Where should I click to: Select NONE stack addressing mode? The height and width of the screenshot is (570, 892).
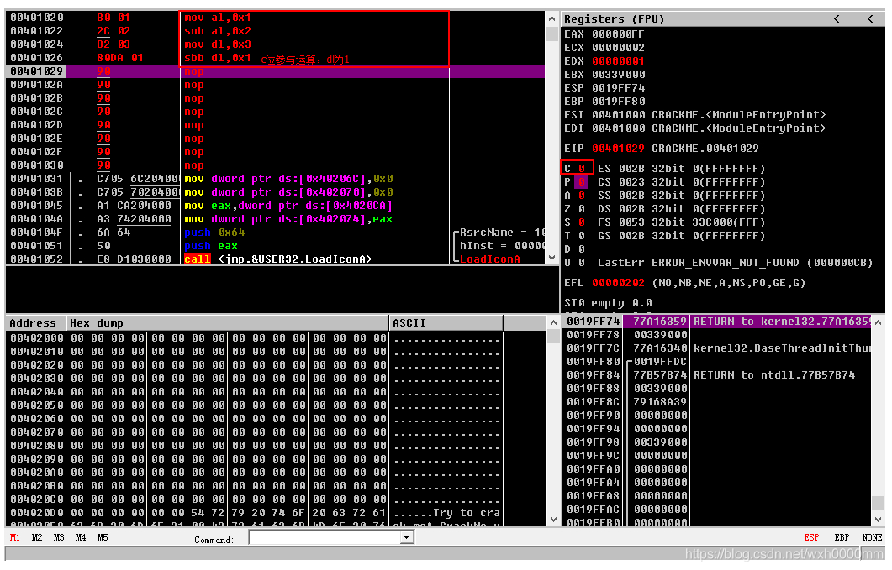click(x=872, y=537)
